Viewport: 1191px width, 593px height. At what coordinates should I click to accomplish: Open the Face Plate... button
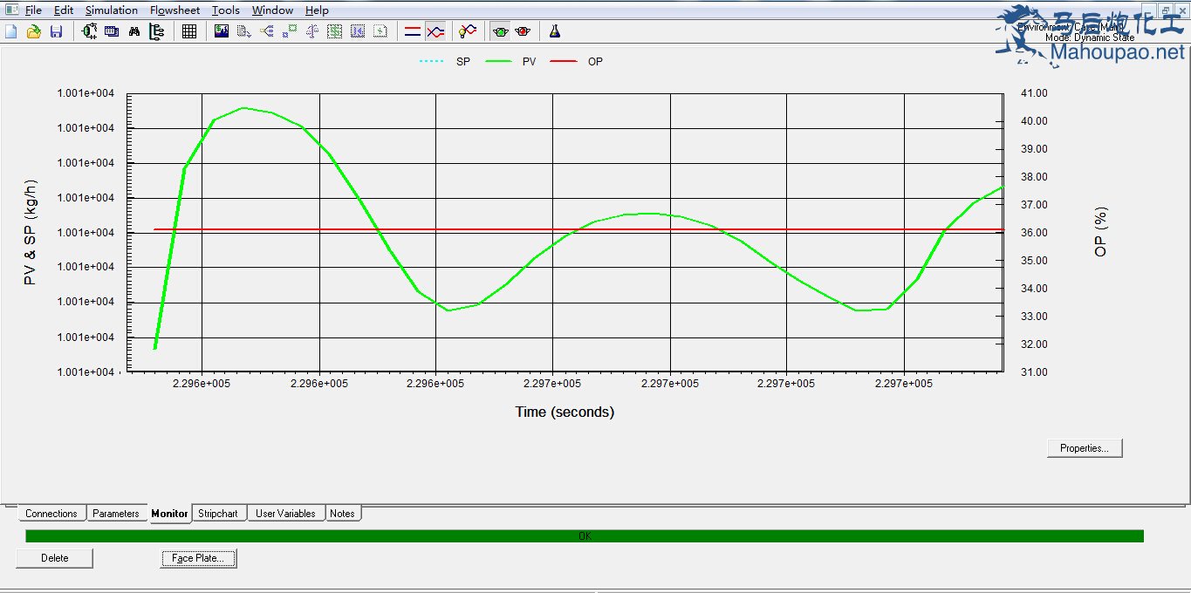(198, 558)
